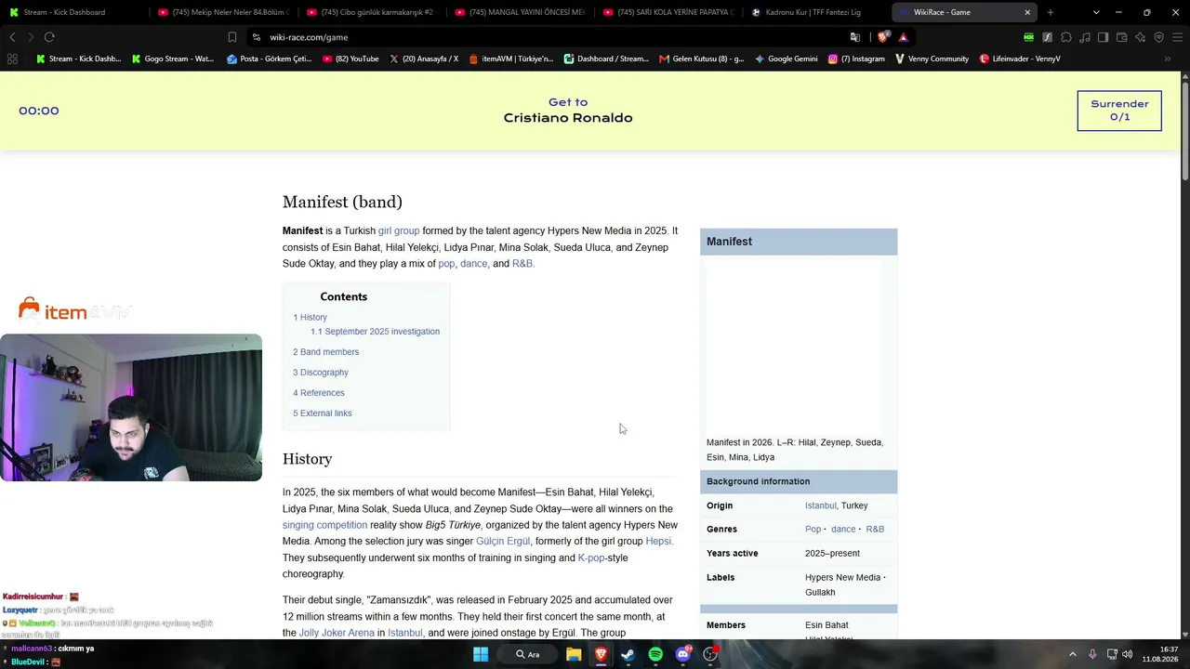The height and width of the screenshot is (669, 1190).
Task: Jump to Band members in Contents
Action: (x=326, y=352)
